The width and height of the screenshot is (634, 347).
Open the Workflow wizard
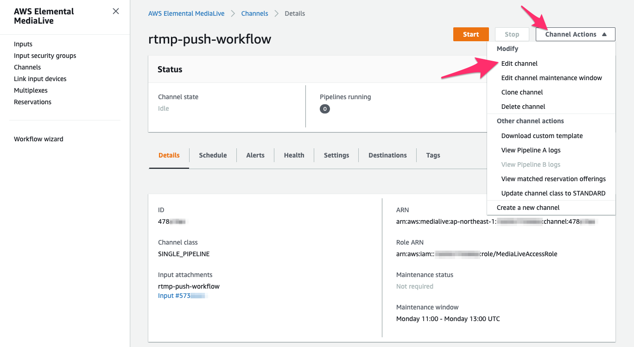pos(38,139)
